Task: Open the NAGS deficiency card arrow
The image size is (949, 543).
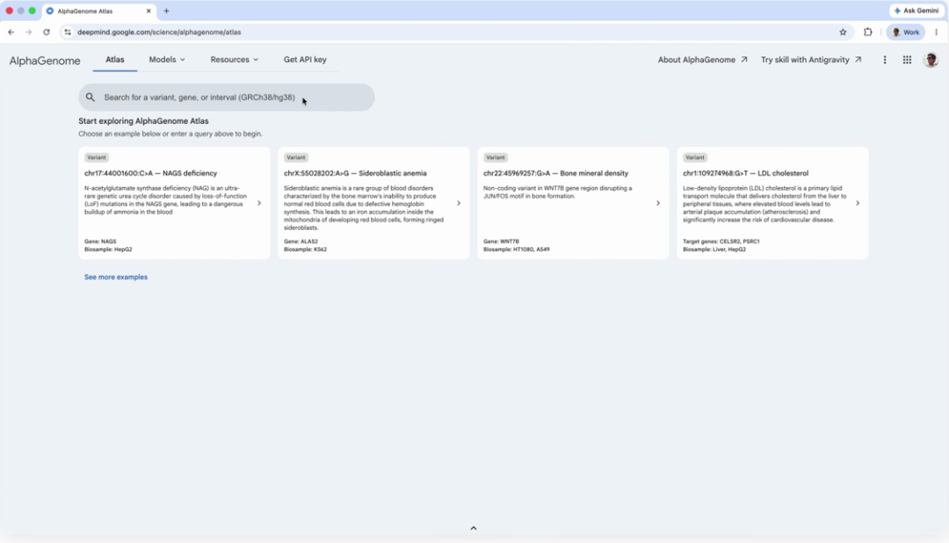Action: pyautogui.click(x=259, y=203)
